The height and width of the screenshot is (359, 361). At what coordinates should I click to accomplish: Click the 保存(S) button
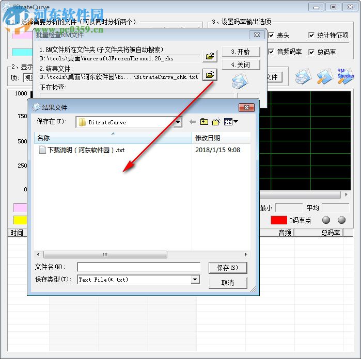point(228,268)
